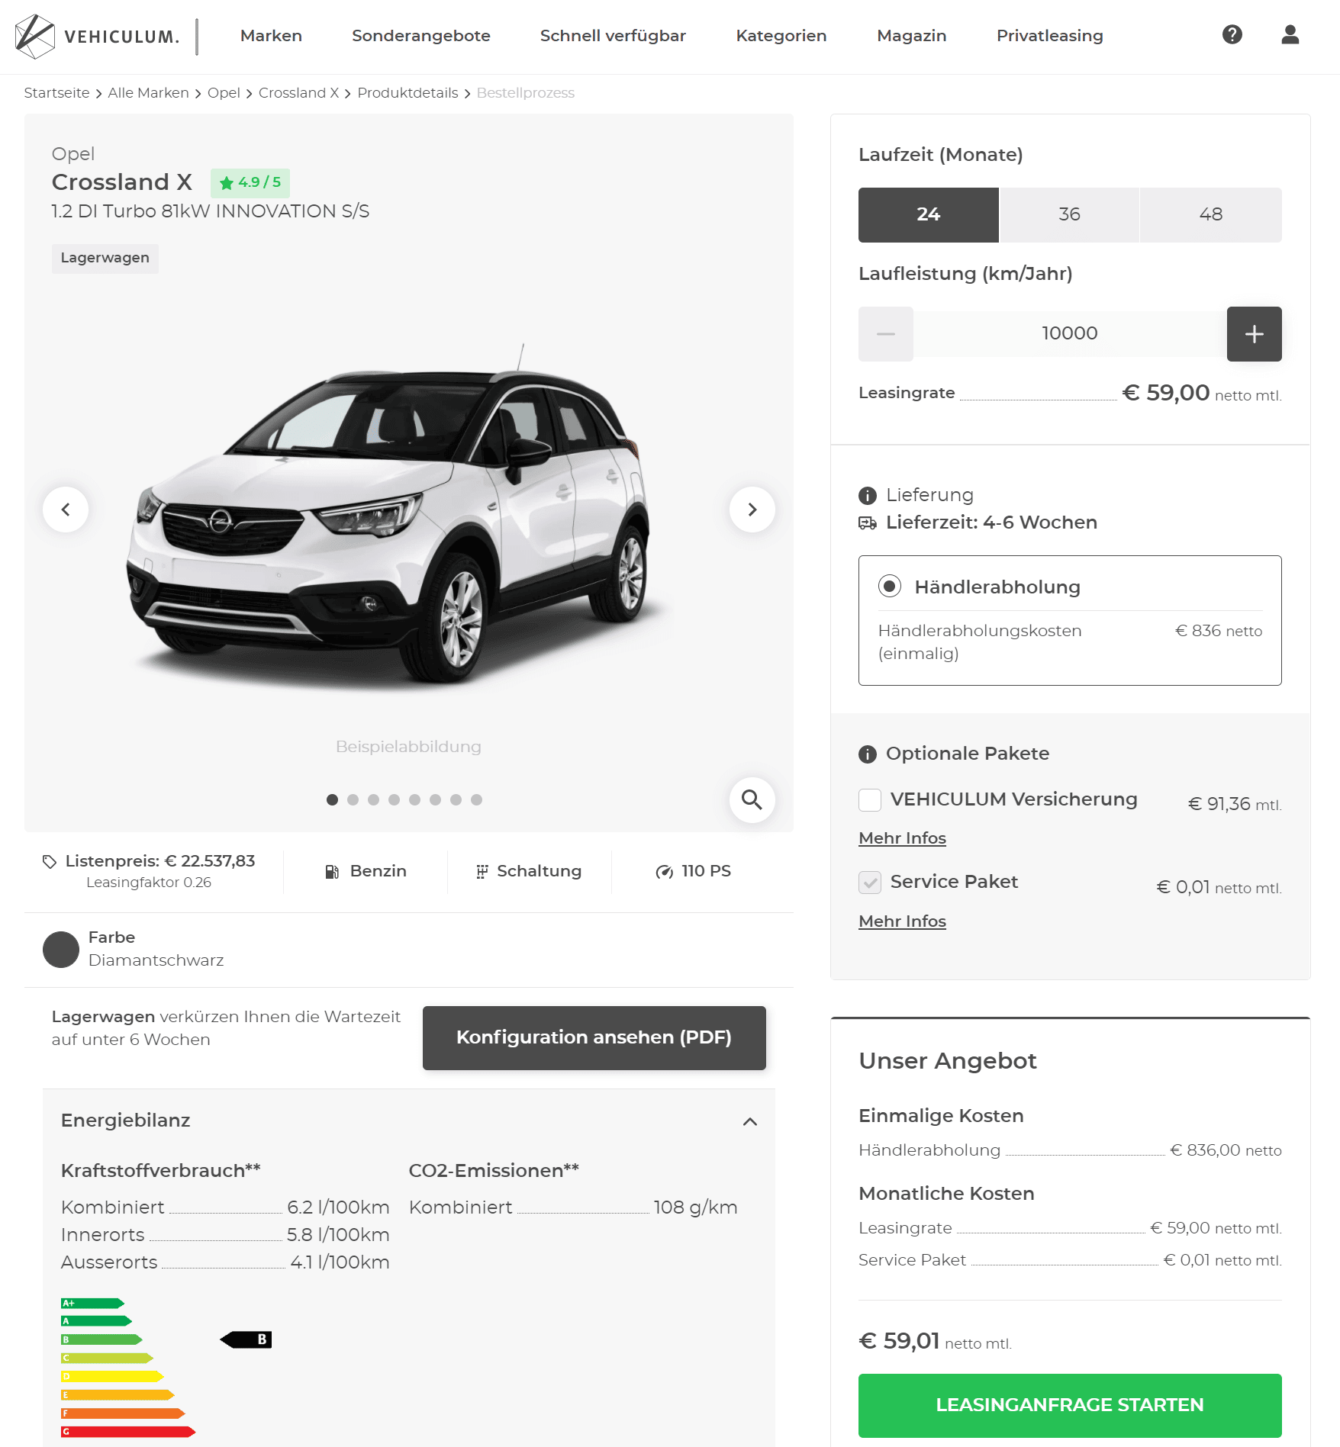Open the Marken menu

[x=271, y=36]
